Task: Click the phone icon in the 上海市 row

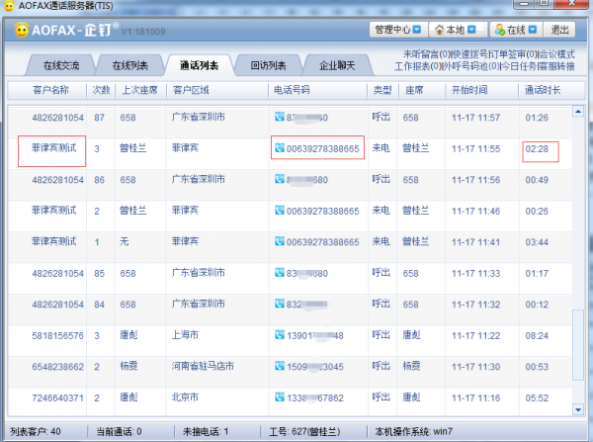Action: [x=280, y=335]
